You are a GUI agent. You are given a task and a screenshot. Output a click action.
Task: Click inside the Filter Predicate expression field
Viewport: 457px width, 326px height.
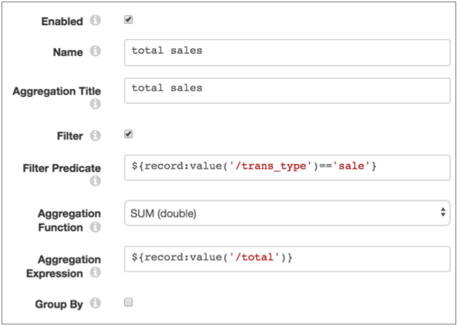coord(287,168)
